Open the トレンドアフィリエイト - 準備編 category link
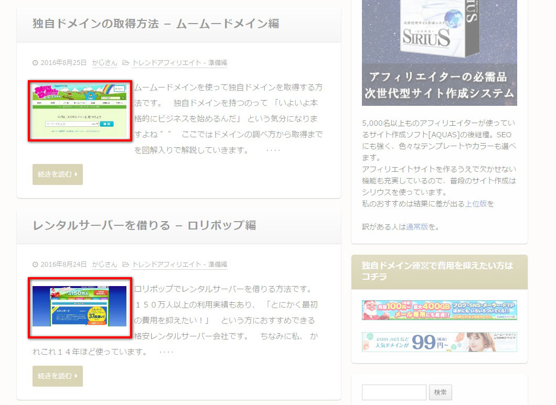Viewport: 556px width, 405px height. [x=181, y=62]
